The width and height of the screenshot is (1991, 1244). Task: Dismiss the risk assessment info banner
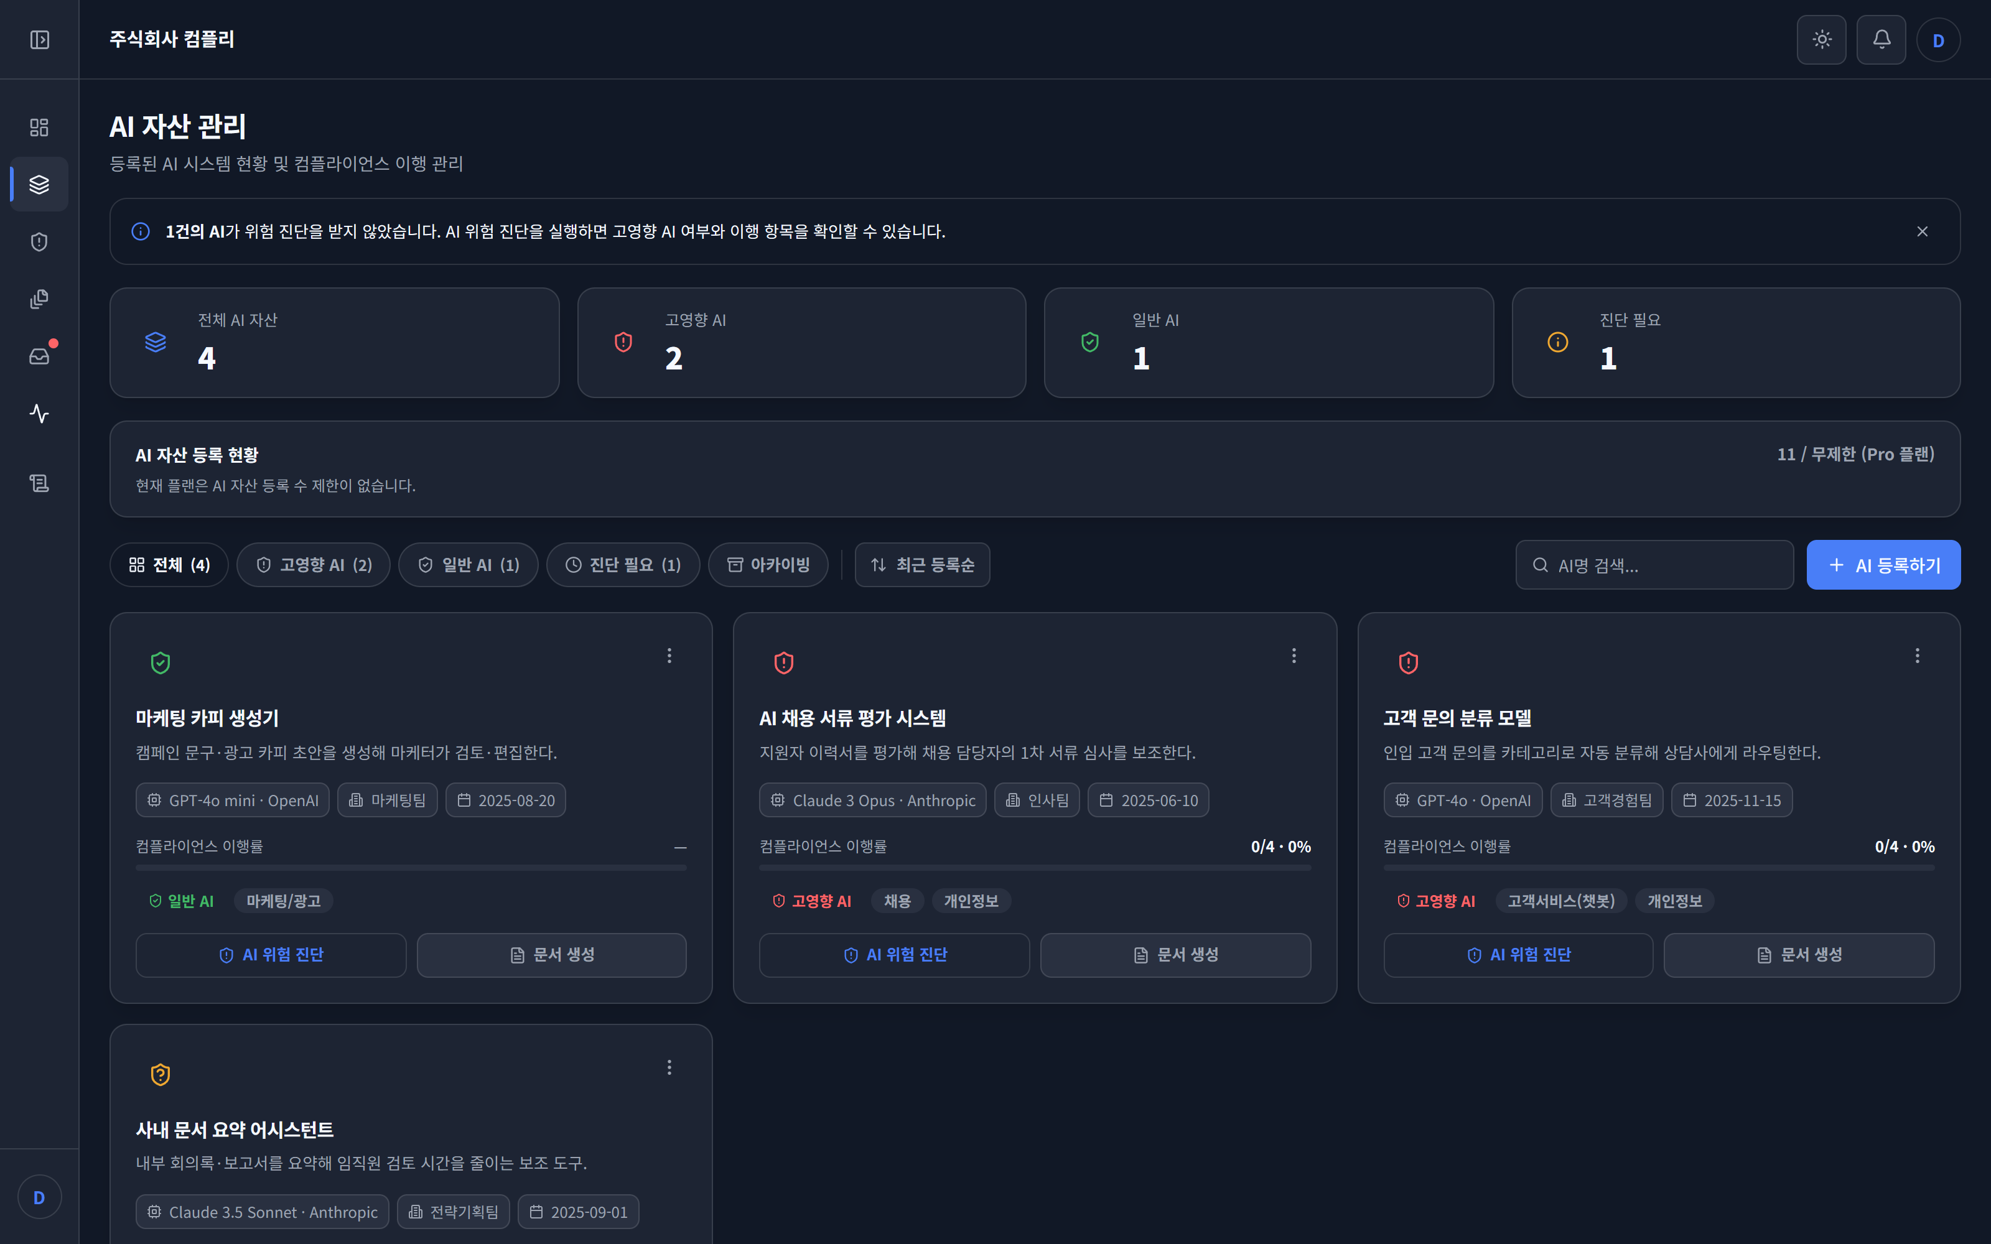pyautogui.click(x=1922, y=231)
